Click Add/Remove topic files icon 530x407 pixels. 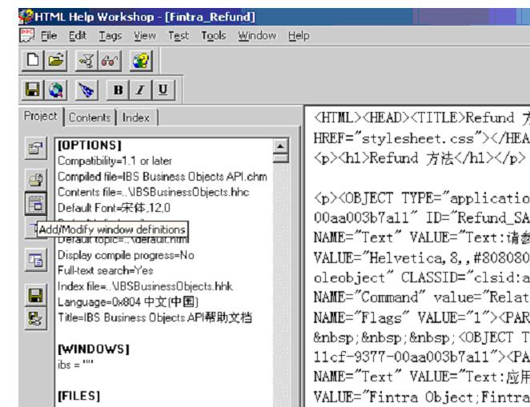tap(36, 180)
